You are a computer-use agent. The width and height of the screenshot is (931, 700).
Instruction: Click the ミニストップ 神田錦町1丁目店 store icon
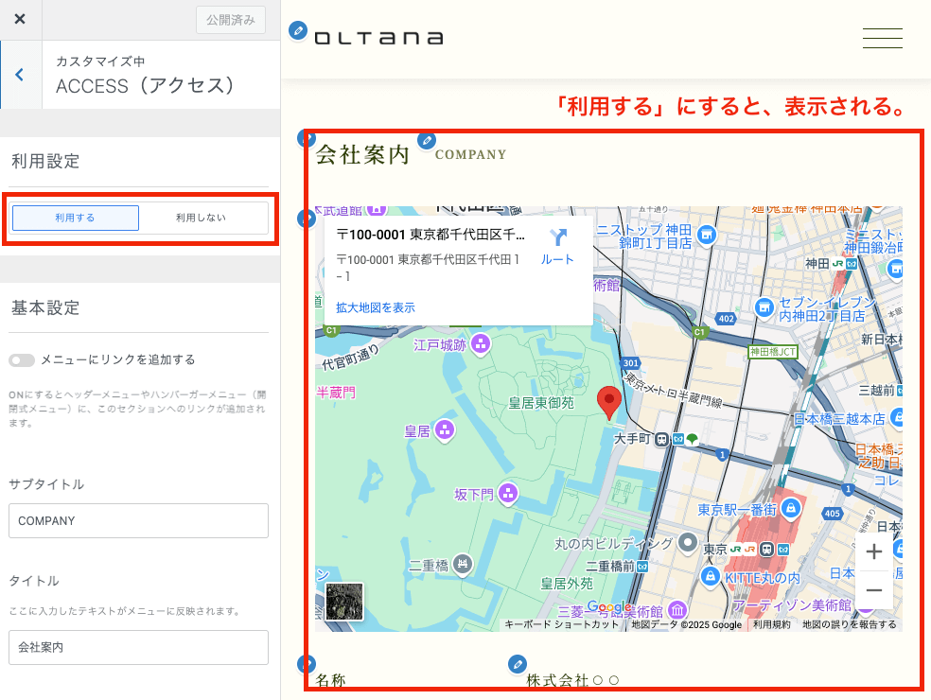(x=707, y=236)
